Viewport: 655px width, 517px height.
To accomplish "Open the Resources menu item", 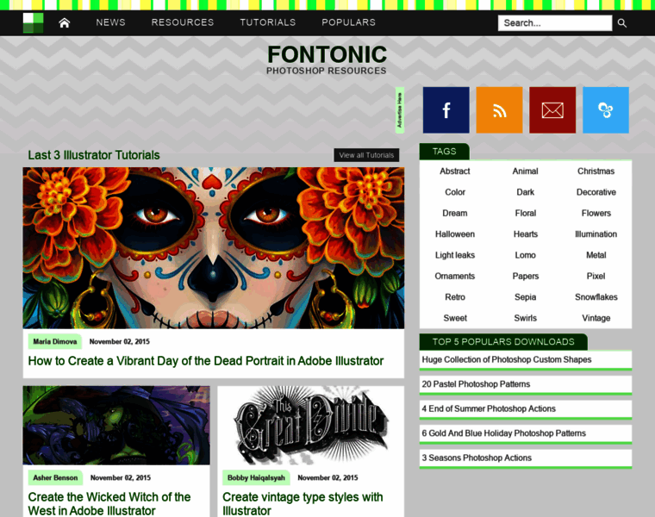I will (x=182, y=22).
